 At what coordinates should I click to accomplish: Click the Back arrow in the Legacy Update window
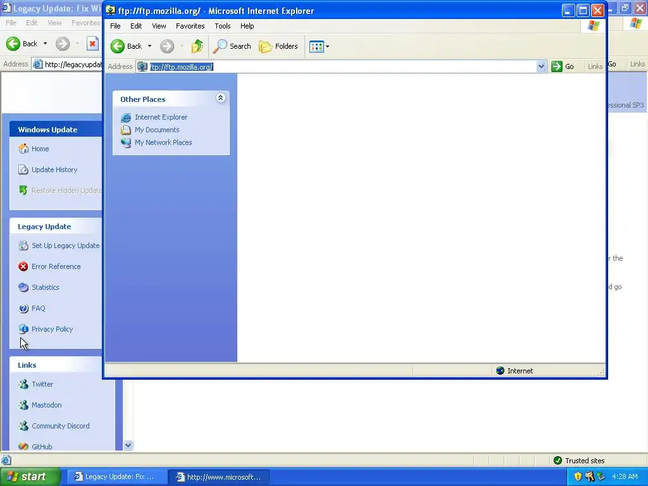pyautogui.click(x=13, y=44)
